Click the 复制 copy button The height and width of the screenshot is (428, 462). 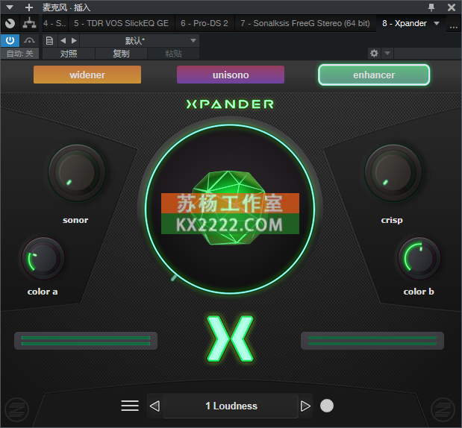121,54
